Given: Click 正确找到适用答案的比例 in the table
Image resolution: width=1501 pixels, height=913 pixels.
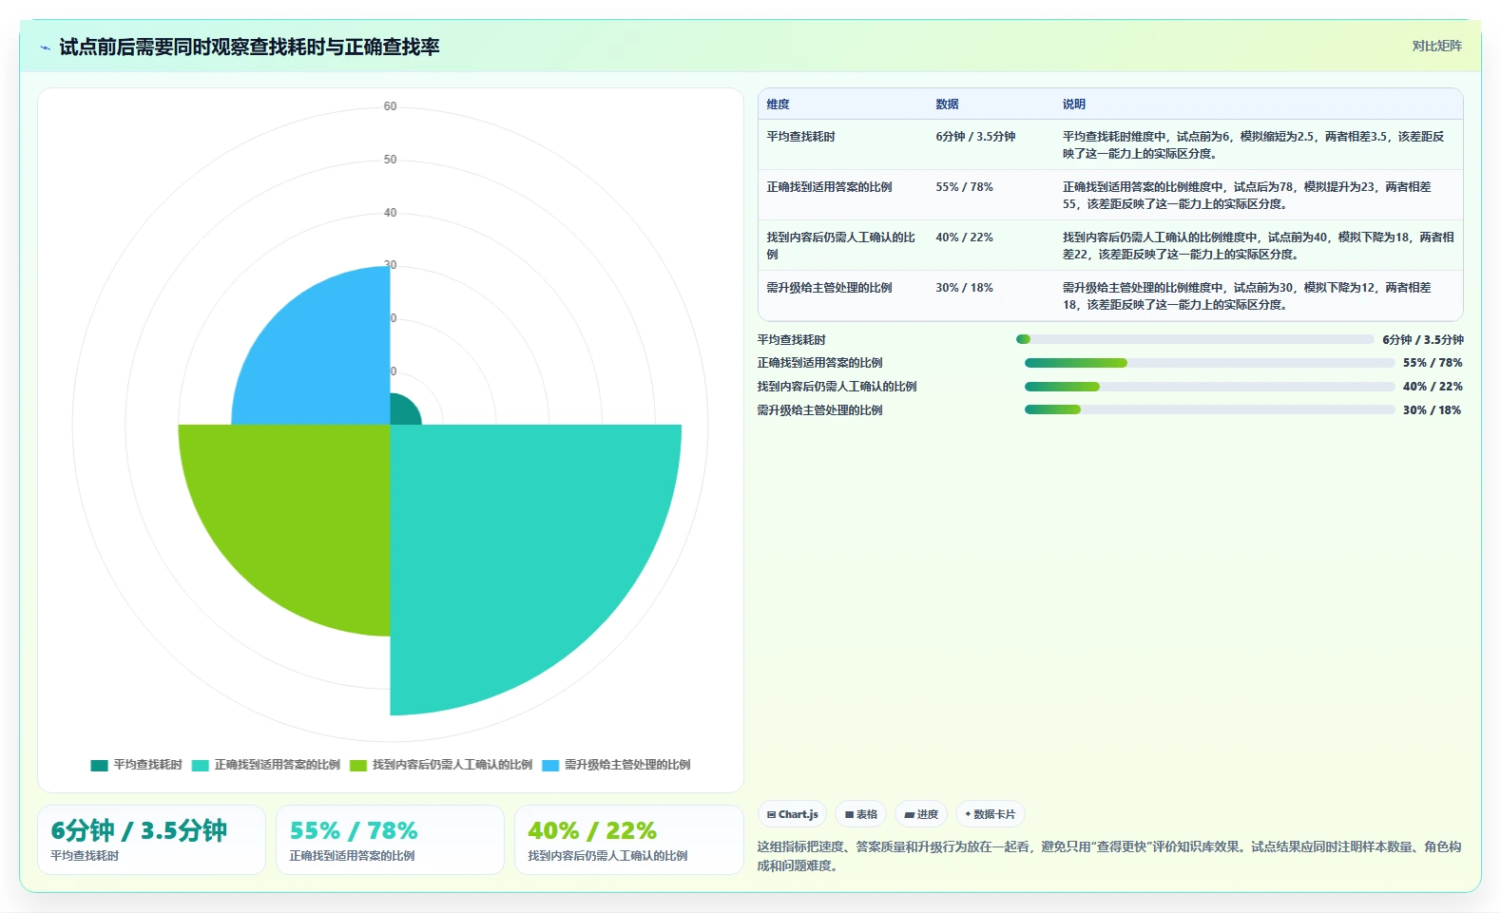Looking at the screenshot, I should [829, 187].
